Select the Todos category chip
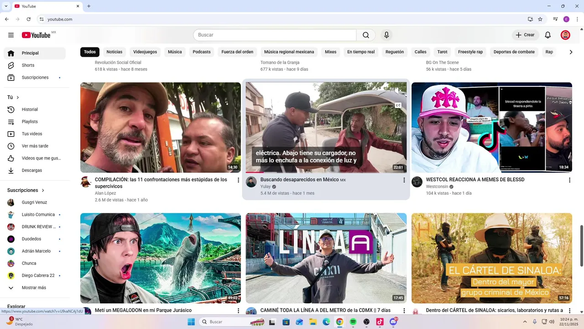Screen dimensions: 584x329 coord(90,52)
